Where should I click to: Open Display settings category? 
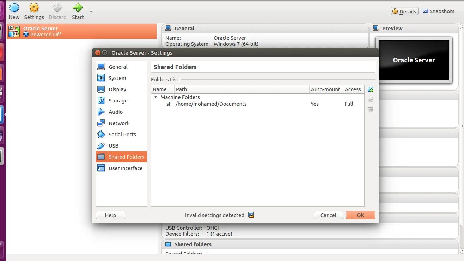[121, 89]
